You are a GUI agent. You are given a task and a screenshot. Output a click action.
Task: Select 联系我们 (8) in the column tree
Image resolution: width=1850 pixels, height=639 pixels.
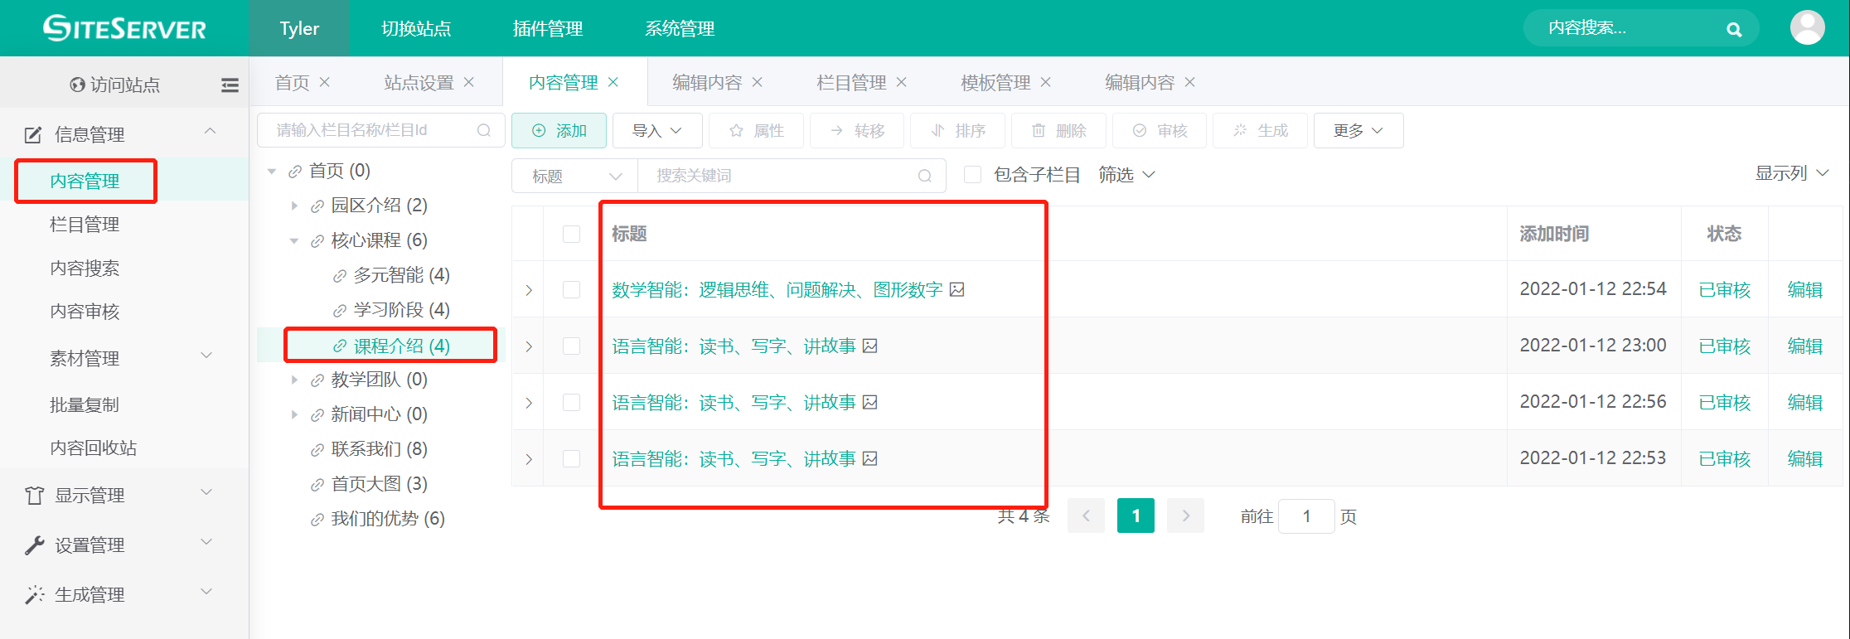click(379, 449)
